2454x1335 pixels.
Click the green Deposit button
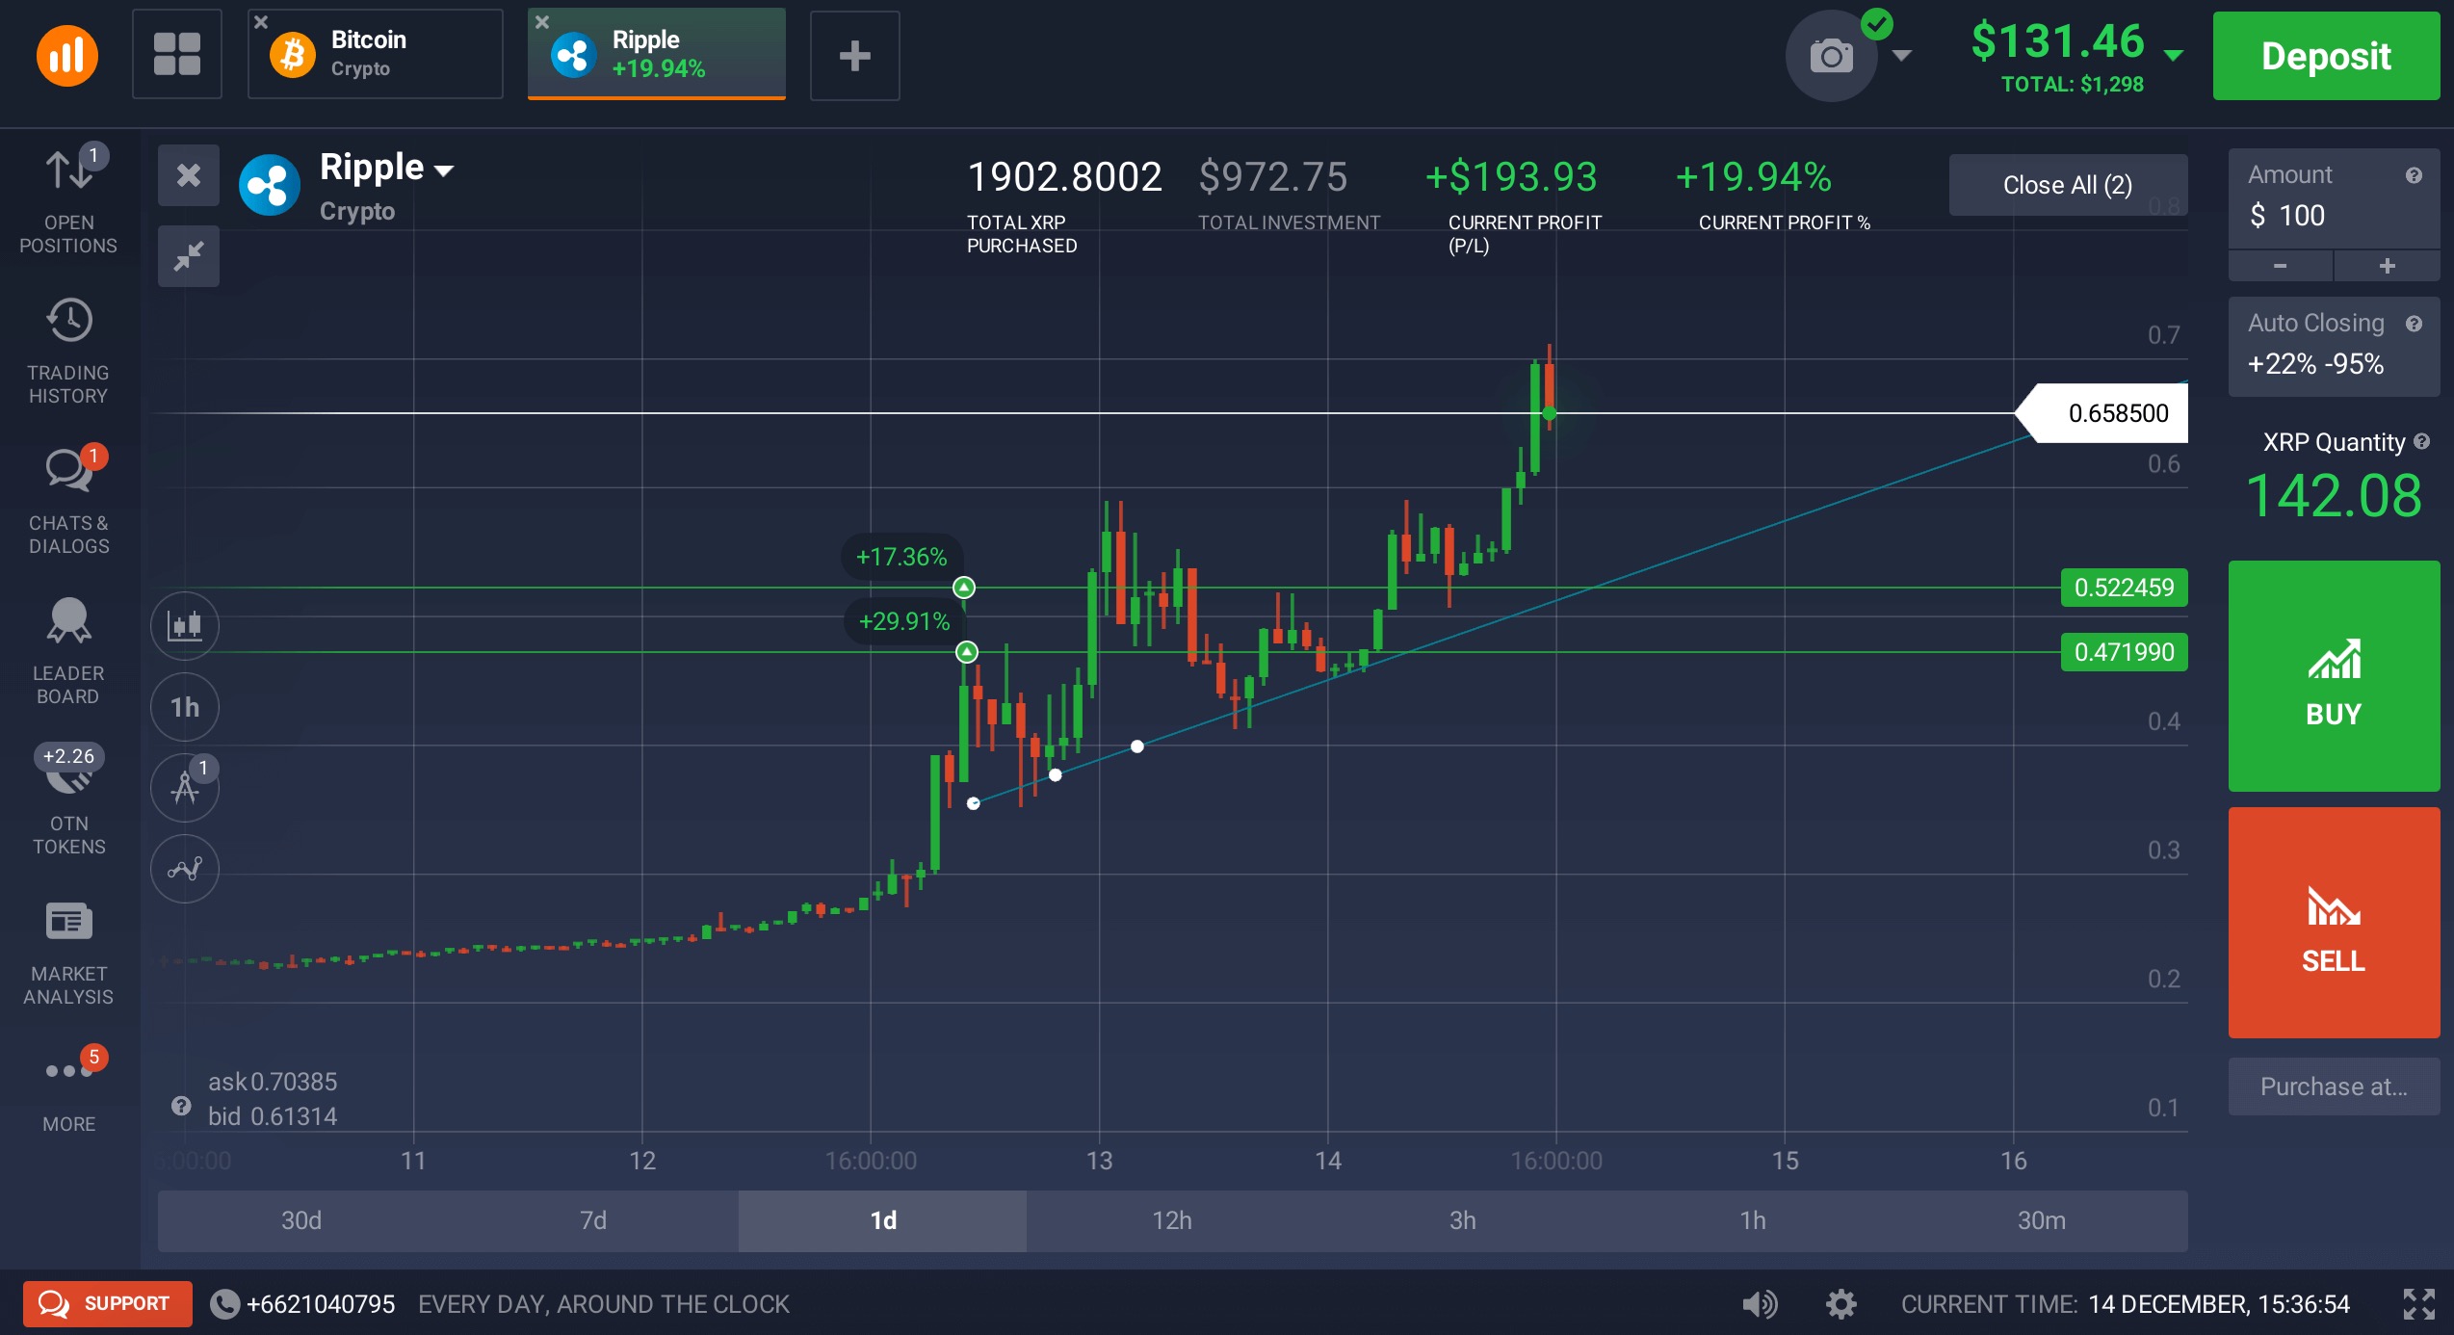2326,56
